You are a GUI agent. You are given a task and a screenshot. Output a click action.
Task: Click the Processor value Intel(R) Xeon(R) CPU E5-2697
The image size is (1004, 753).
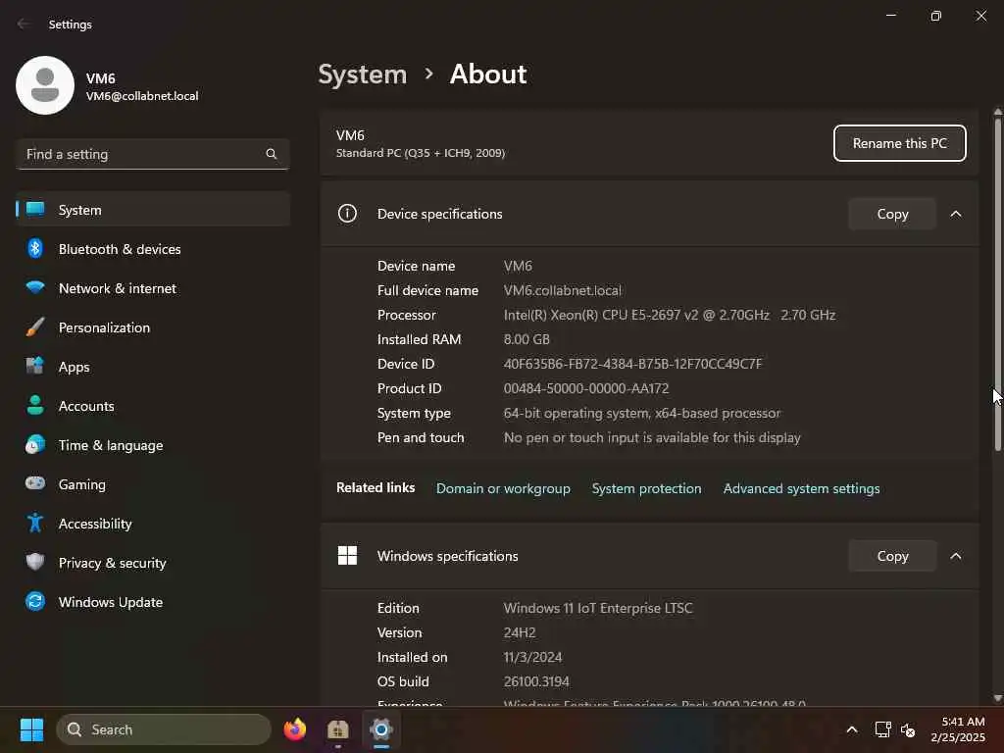pos(669,315)
